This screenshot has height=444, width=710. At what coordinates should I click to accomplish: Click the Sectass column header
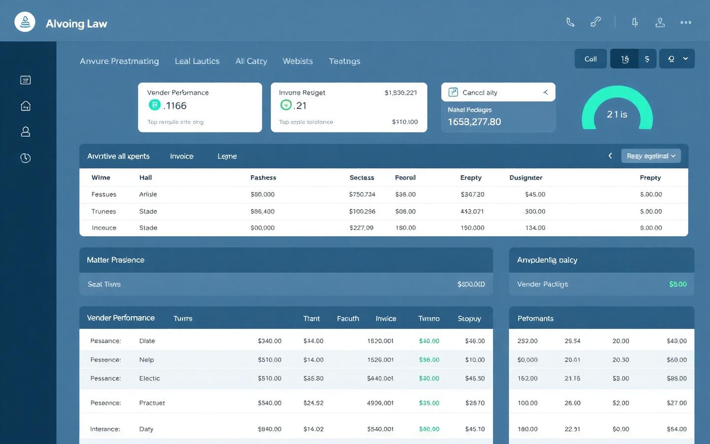click(362, 178)
